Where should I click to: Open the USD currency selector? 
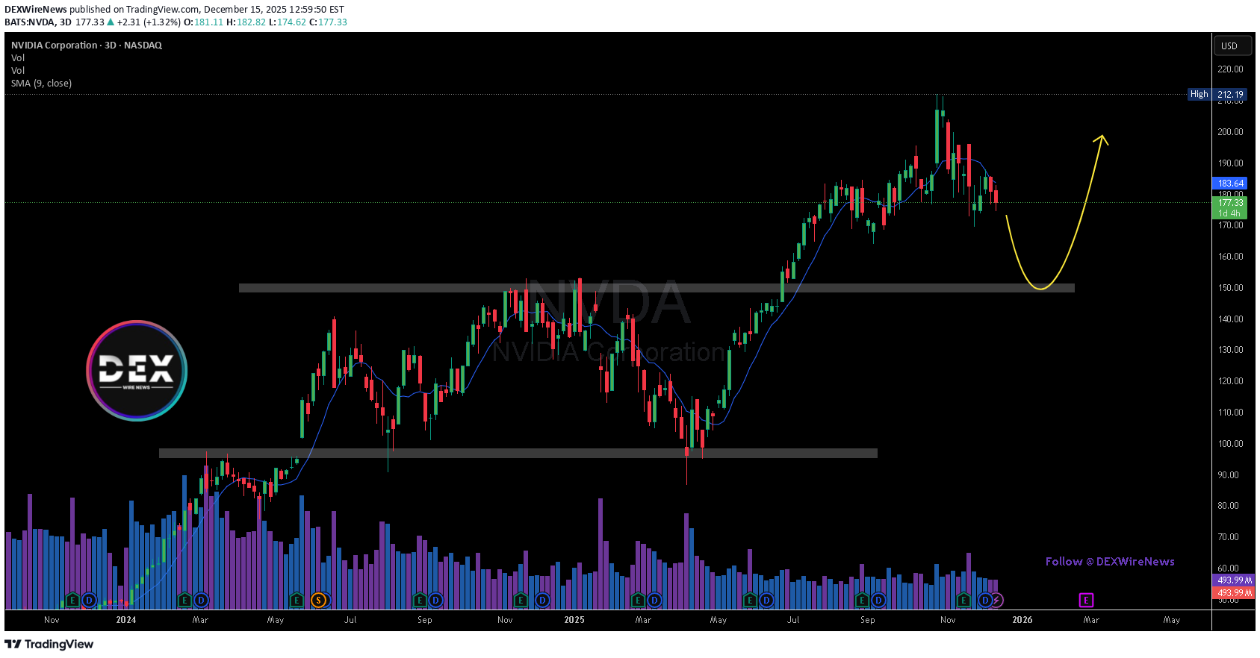[1229, 46]
